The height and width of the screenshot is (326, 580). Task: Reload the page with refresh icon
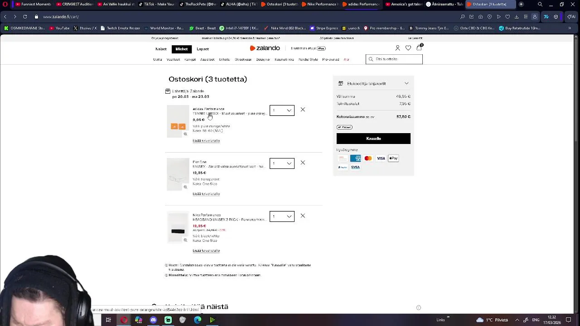click(x=25, y=17)
